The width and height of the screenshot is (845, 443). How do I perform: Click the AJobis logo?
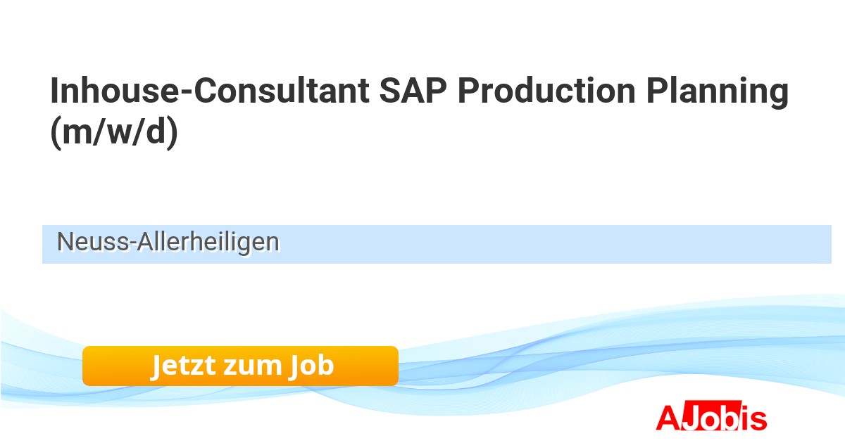click(711, 418)
